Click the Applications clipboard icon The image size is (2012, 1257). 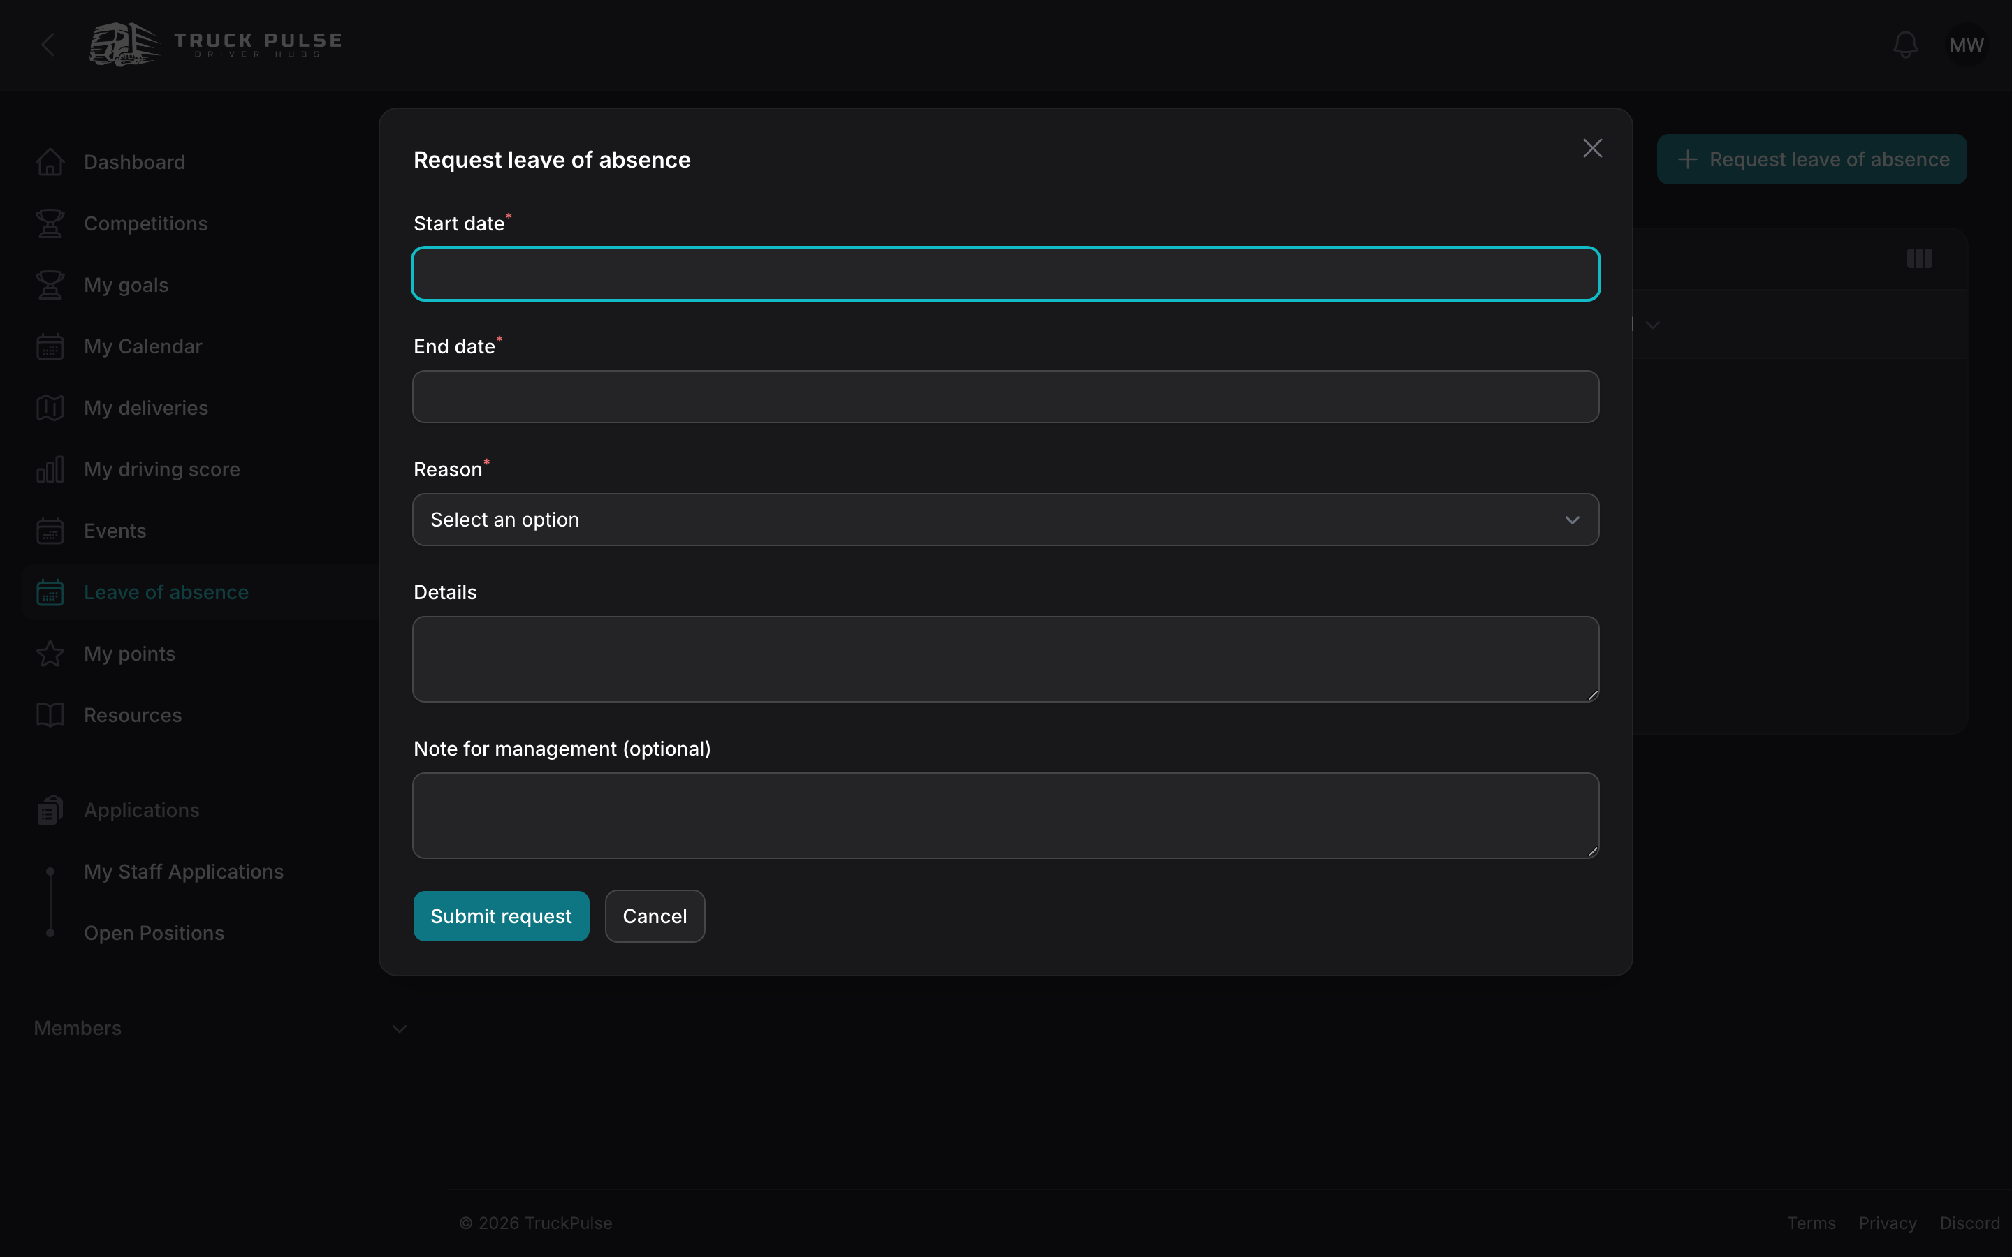pyautogui.click(x=50, y=811)
